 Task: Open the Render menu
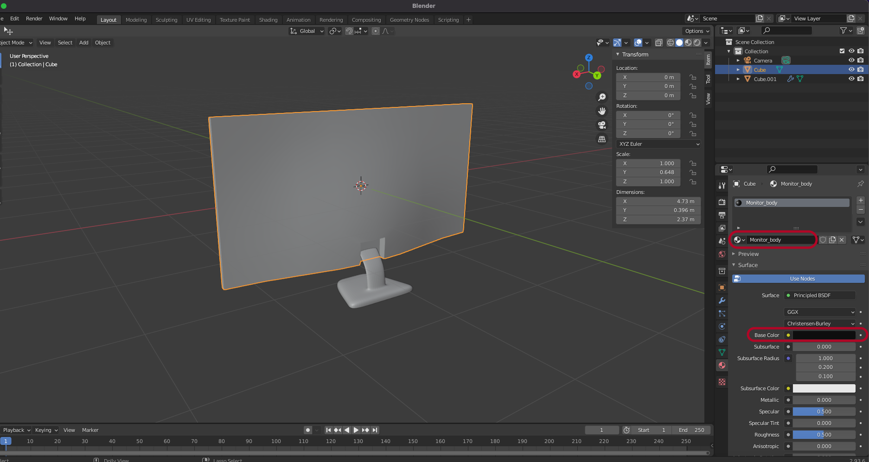tap(34, 19)
